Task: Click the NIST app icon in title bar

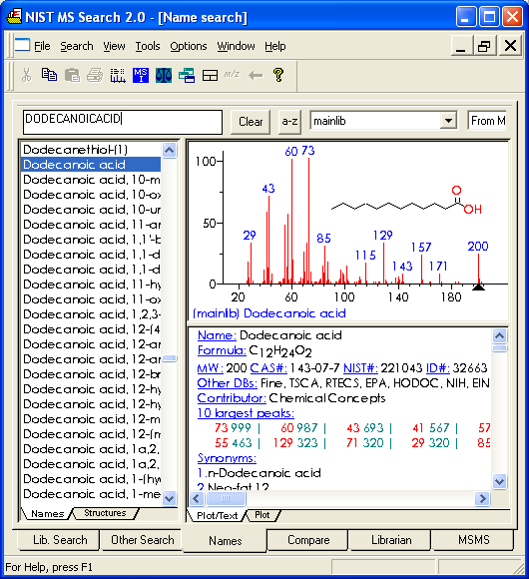Action: coord(14,17)
